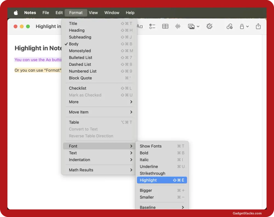Expand the Font submenu
The height and width of the screenshot is (217, 274).
point(99,146)
